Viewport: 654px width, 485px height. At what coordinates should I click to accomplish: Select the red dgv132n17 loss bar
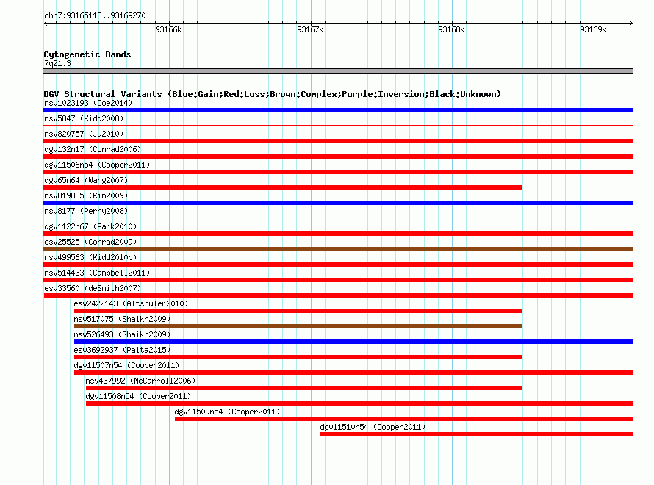pyautogui.click(x=338, y=157)
